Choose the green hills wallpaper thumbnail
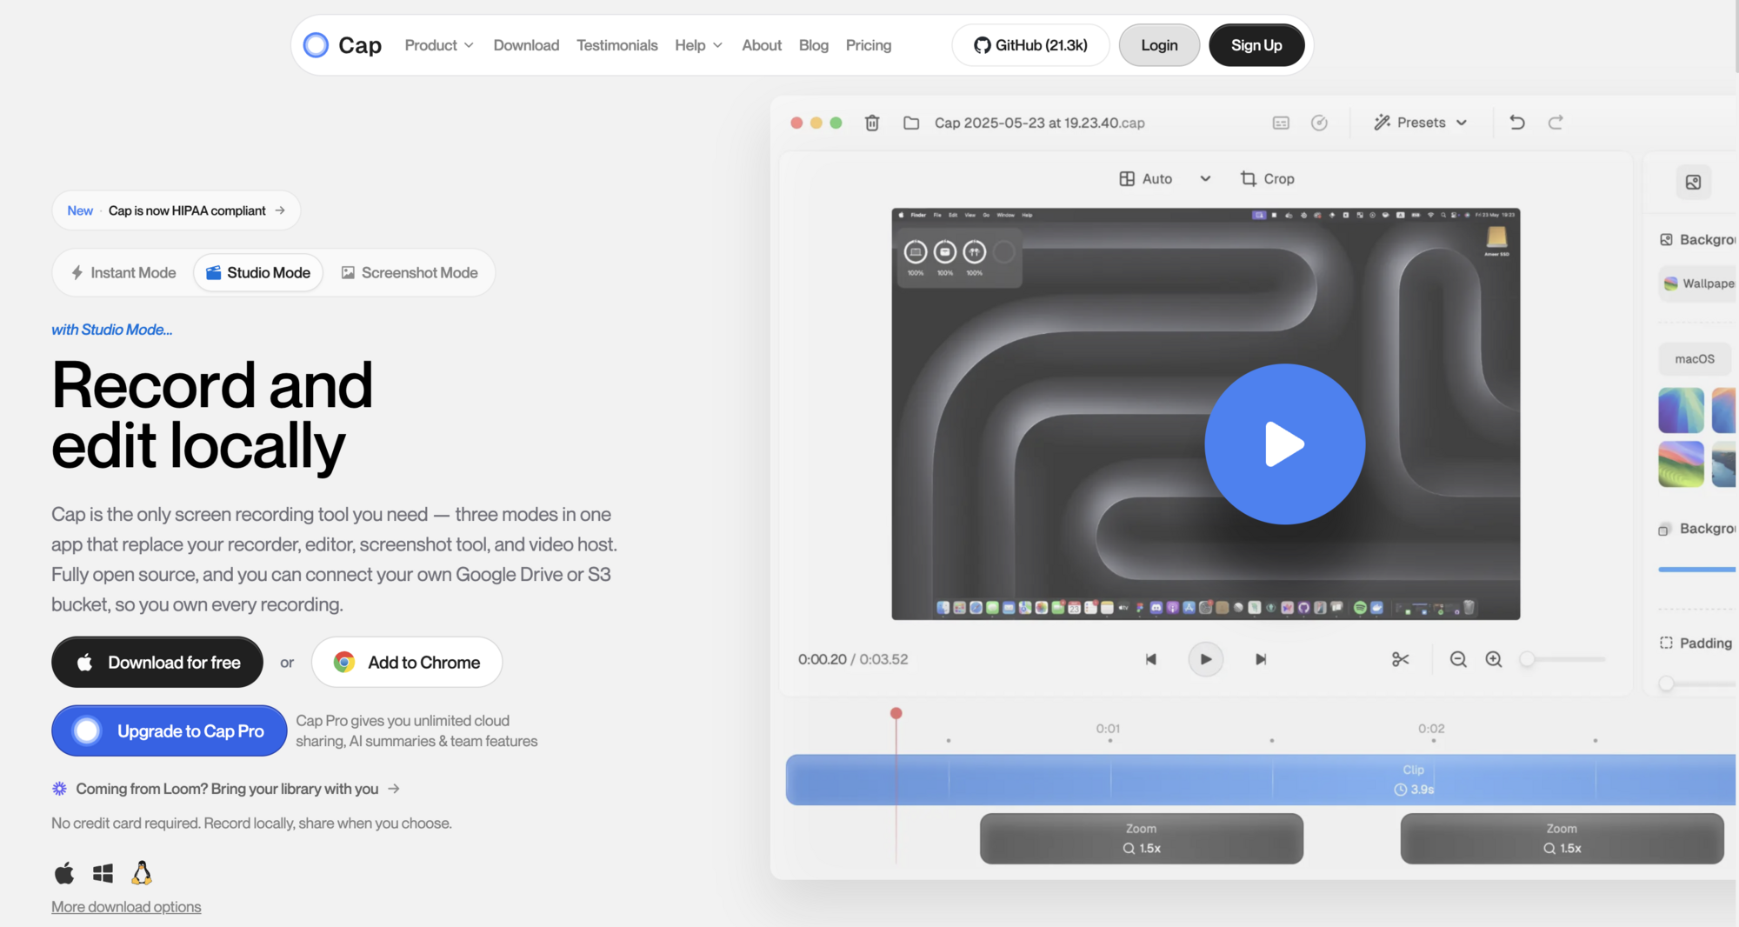Screen dimensions: 1739x927 [x=1681, y=463]
